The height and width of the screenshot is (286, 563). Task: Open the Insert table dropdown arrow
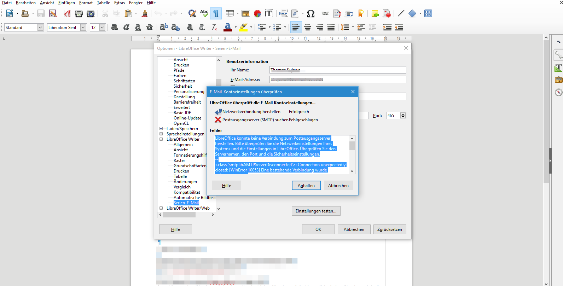tap(238, 13)
